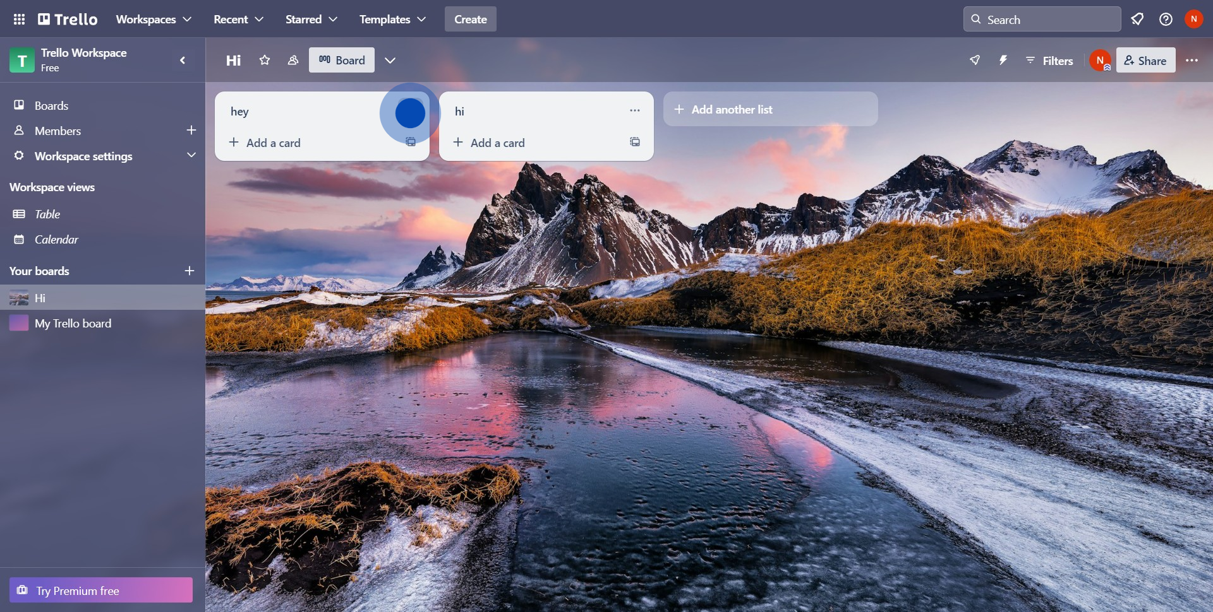Open the board menu ellipsis

[1192, 60]
